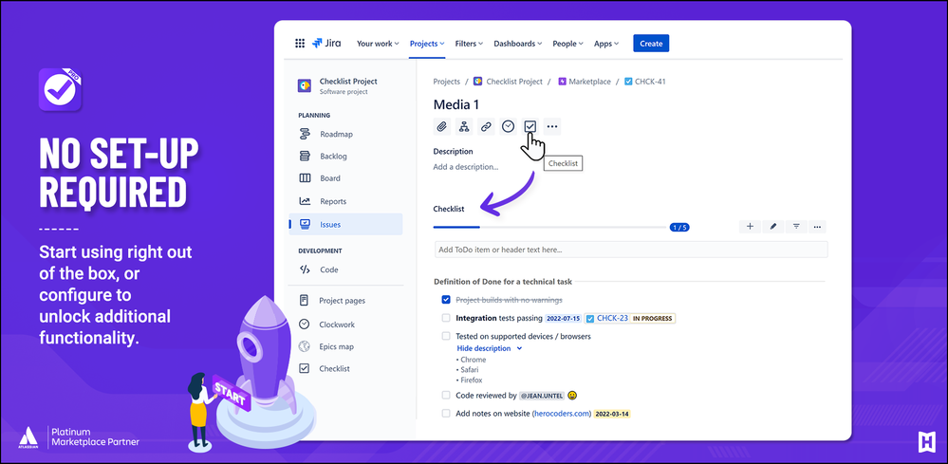Image resolution: width=948 pixels, height=464 pixels.
Task: Click the Roadmap icon in sidebar
Action: 306,134
